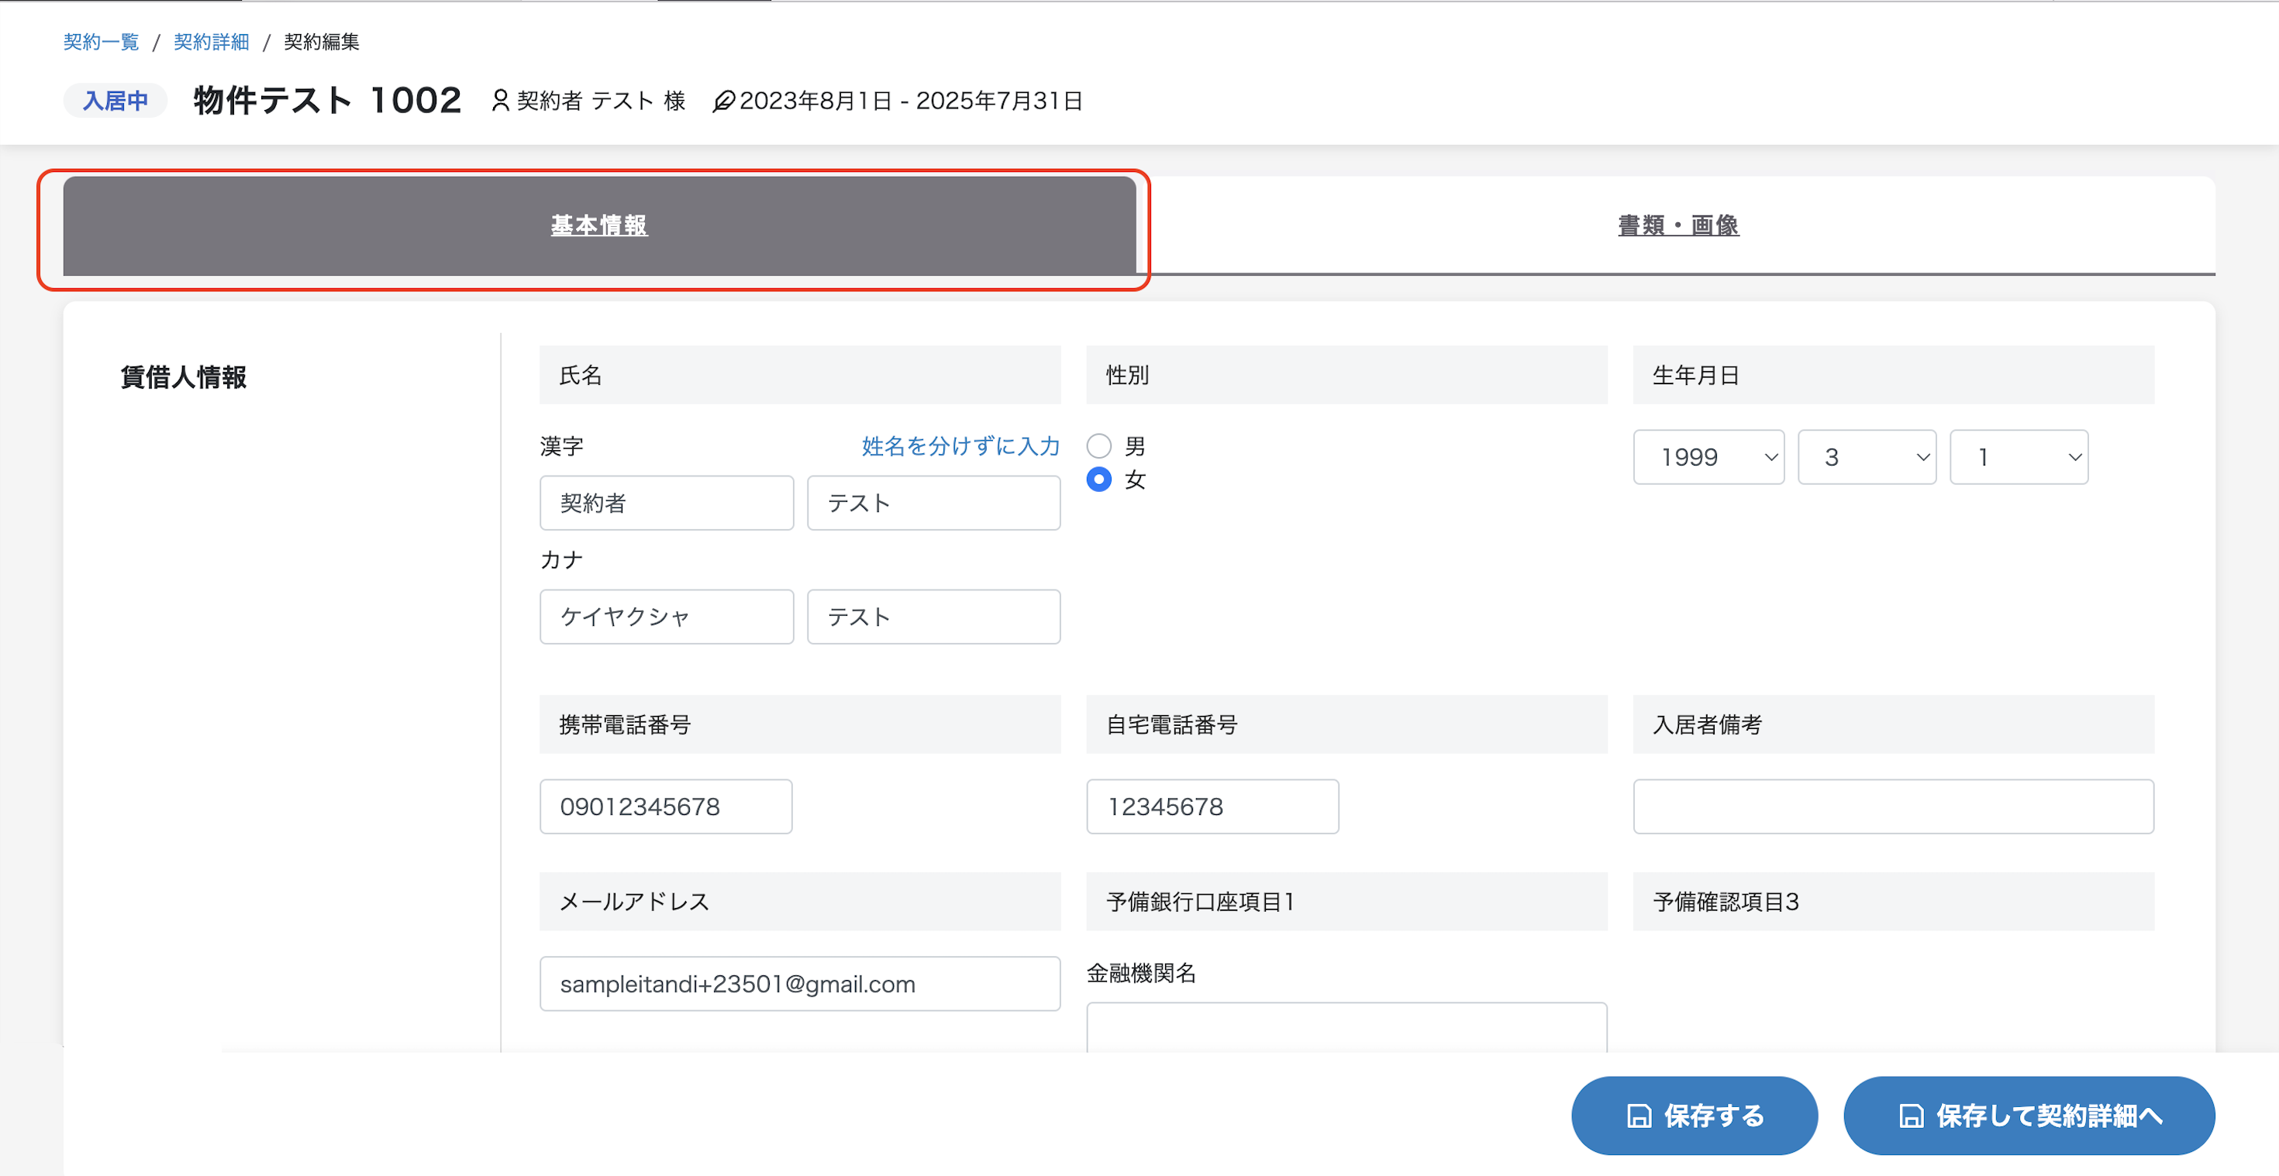Click the 物件テスト 1002 title
The width and height of the screenshot is (2279, 1176).
[327, 100]
